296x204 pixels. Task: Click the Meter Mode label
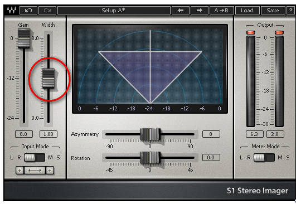tap(265, 147)
